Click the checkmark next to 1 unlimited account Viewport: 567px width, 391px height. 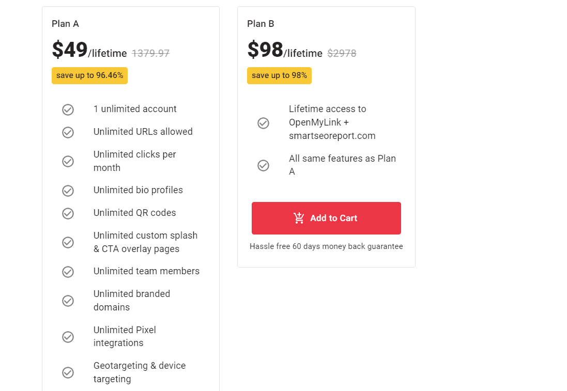[68, 110]
